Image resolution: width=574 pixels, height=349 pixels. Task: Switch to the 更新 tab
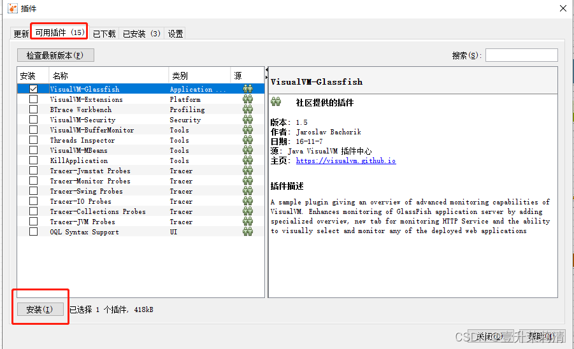point(21,34)
